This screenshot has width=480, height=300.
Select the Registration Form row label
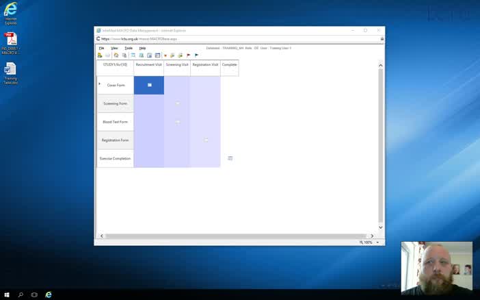click(116, 140)
